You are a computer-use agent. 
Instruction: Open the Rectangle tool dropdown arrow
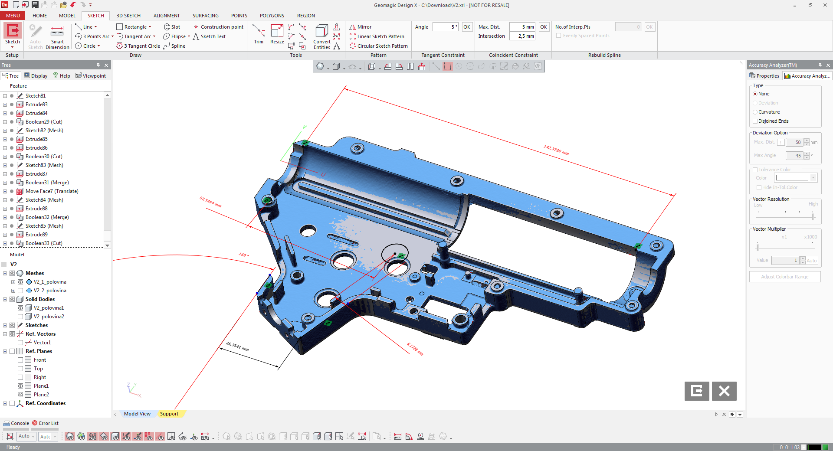tap(150, 27)
